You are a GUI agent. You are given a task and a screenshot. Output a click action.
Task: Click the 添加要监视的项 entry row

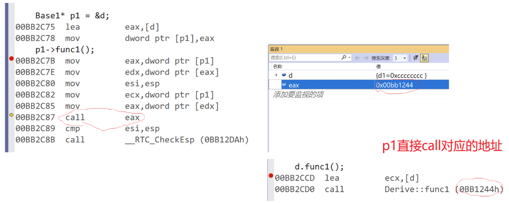pyautogui.click(x=359, y=95)
